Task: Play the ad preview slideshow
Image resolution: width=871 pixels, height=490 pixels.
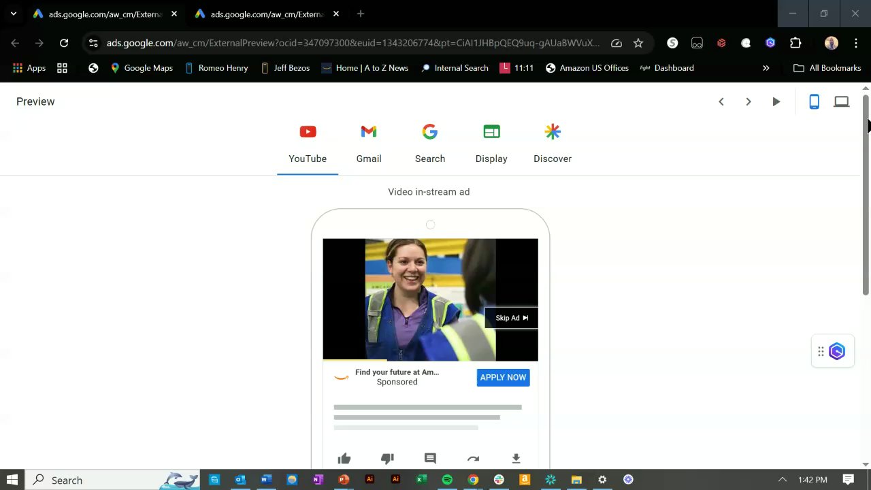Action: [776, 101]
